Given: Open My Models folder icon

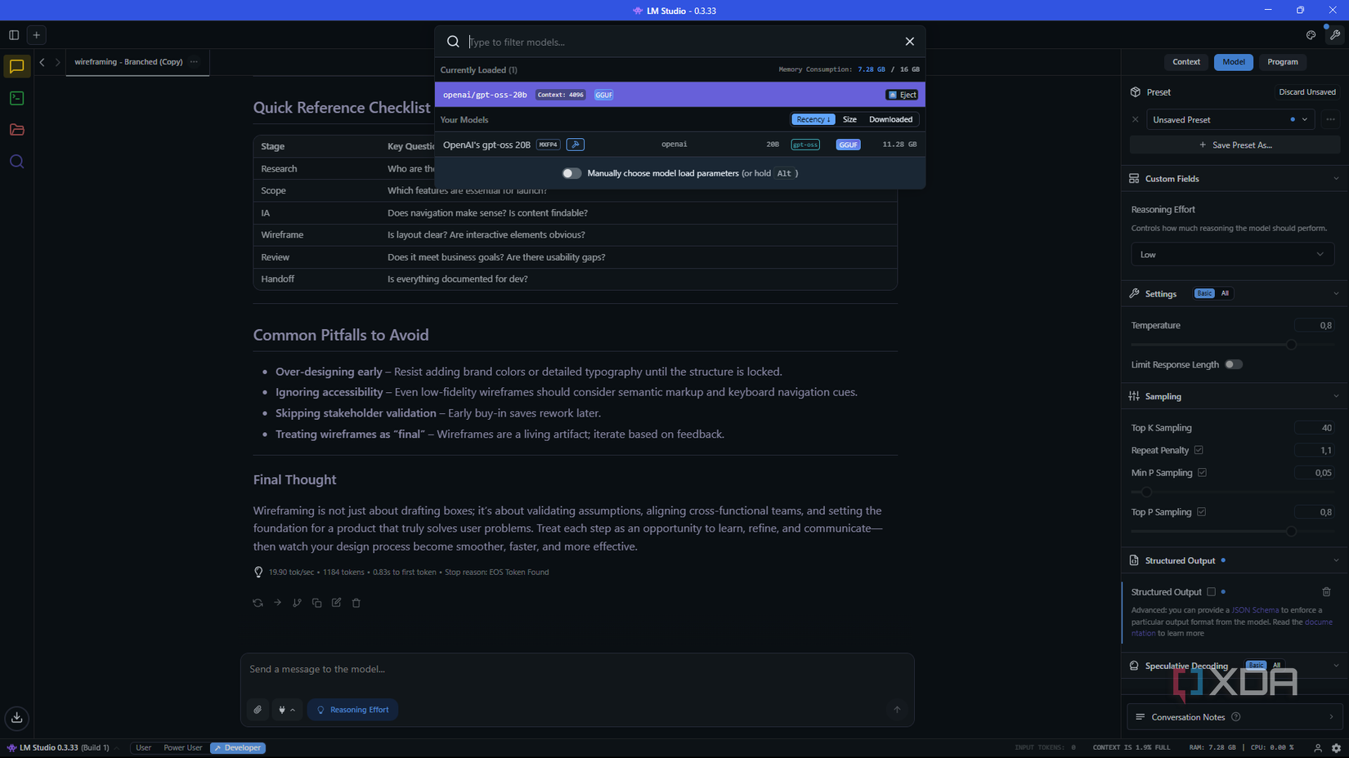Looking at the screenshot, I should (x=16, y=130).
